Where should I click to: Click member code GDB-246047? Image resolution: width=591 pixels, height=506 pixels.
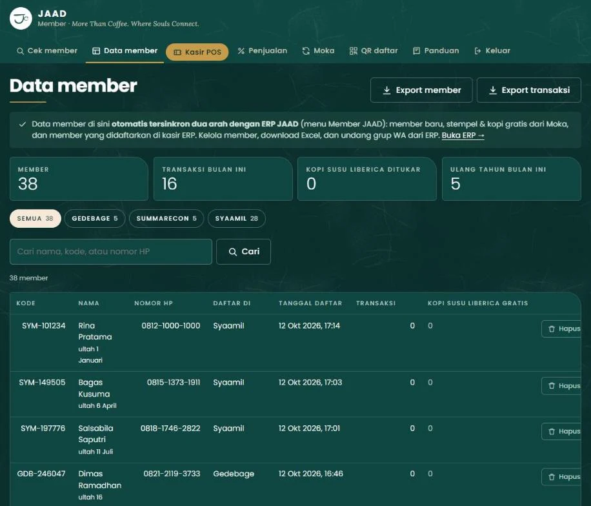41,474
